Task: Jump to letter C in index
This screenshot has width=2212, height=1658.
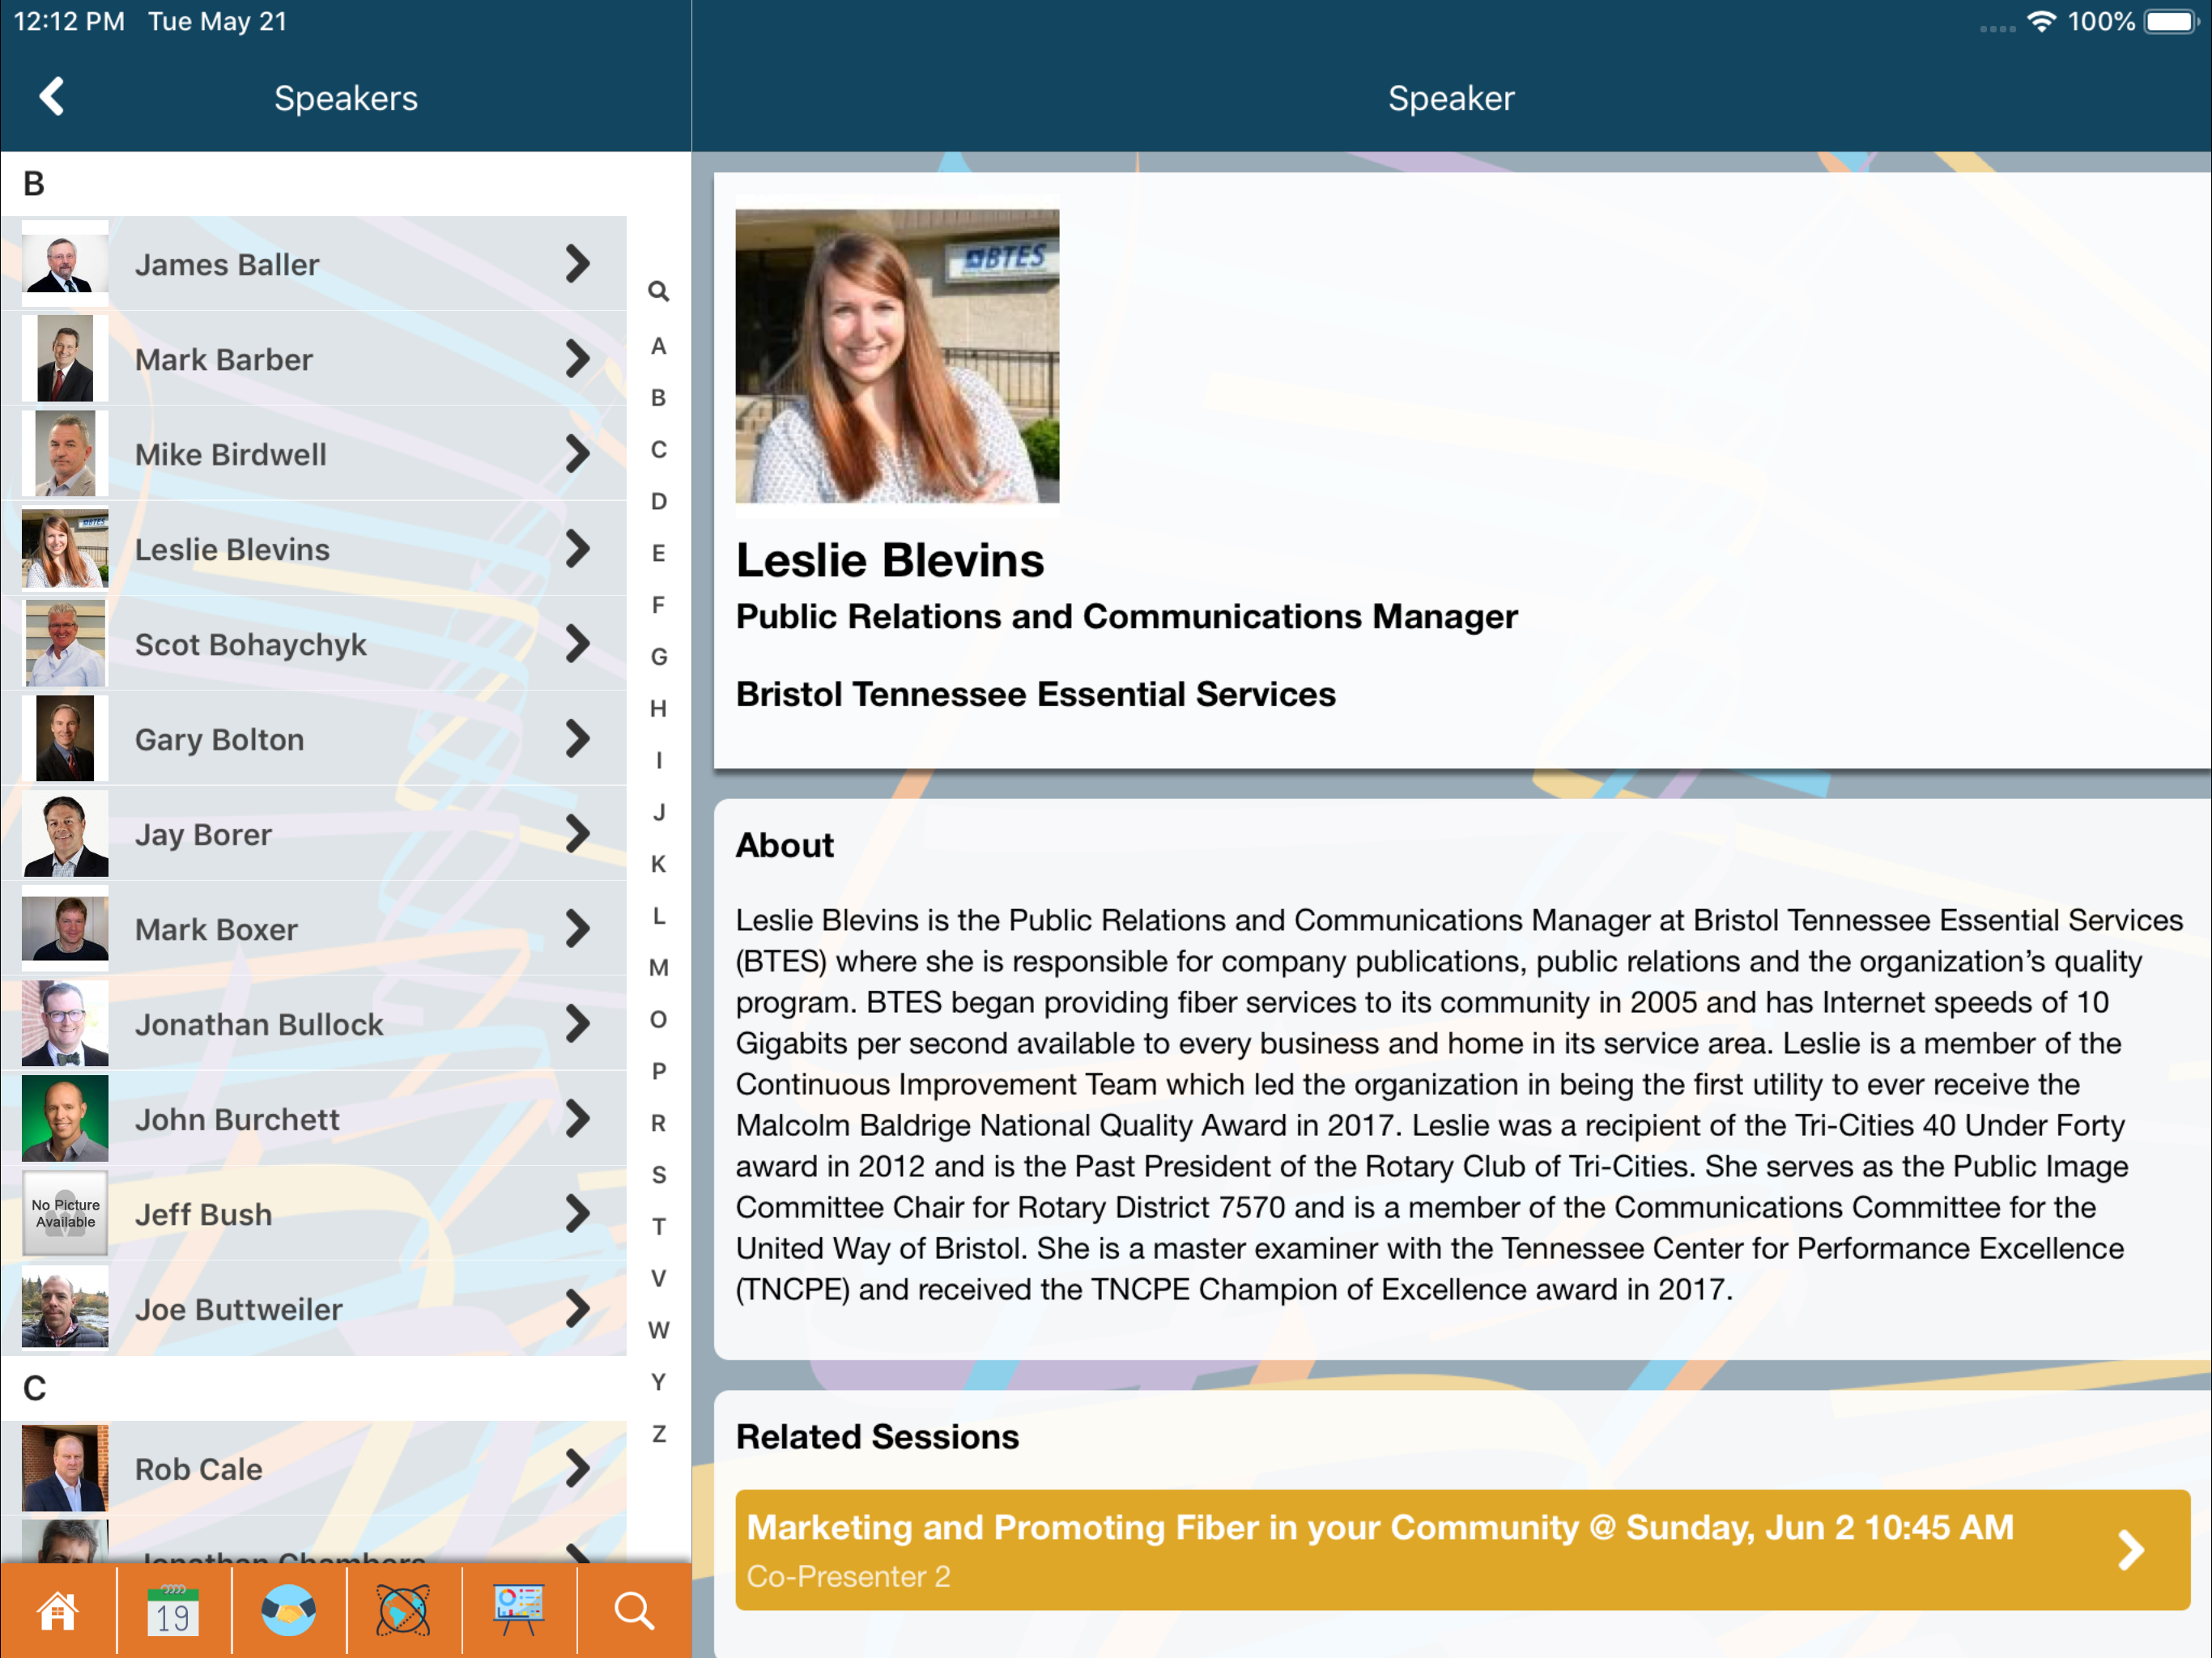Action: 658,450
